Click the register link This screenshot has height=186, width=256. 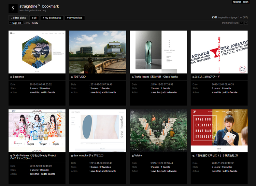click(237, 2)
